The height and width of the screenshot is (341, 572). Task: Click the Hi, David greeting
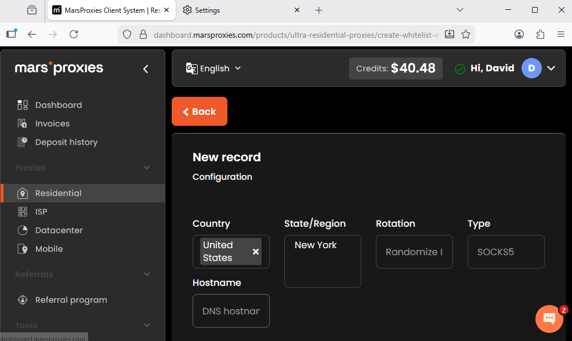point(493,68)
